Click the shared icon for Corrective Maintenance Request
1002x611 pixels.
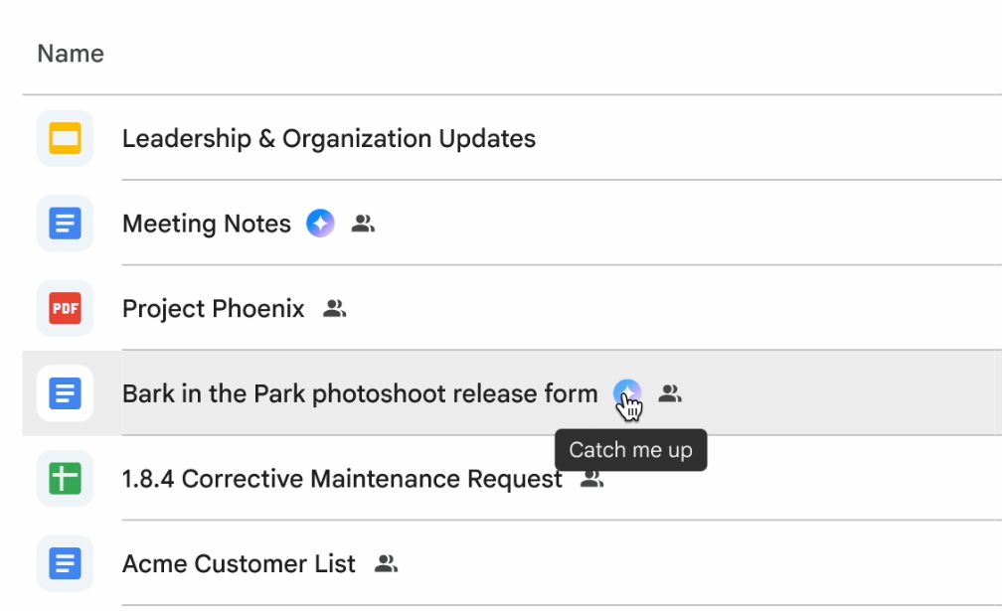pos(590,478)
